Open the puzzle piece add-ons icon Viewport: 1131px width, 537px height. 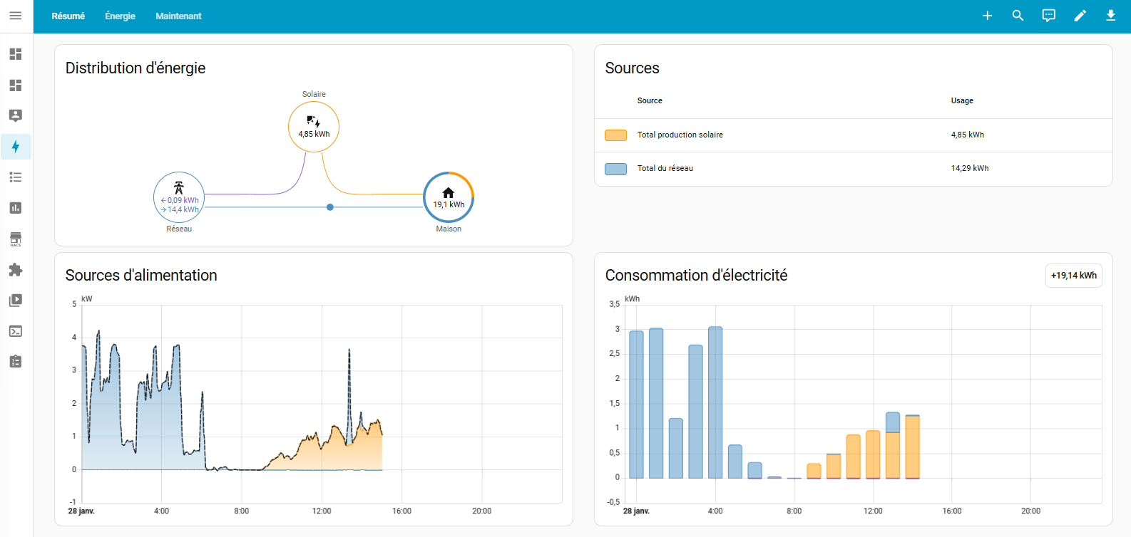click(x=16, y=270)
